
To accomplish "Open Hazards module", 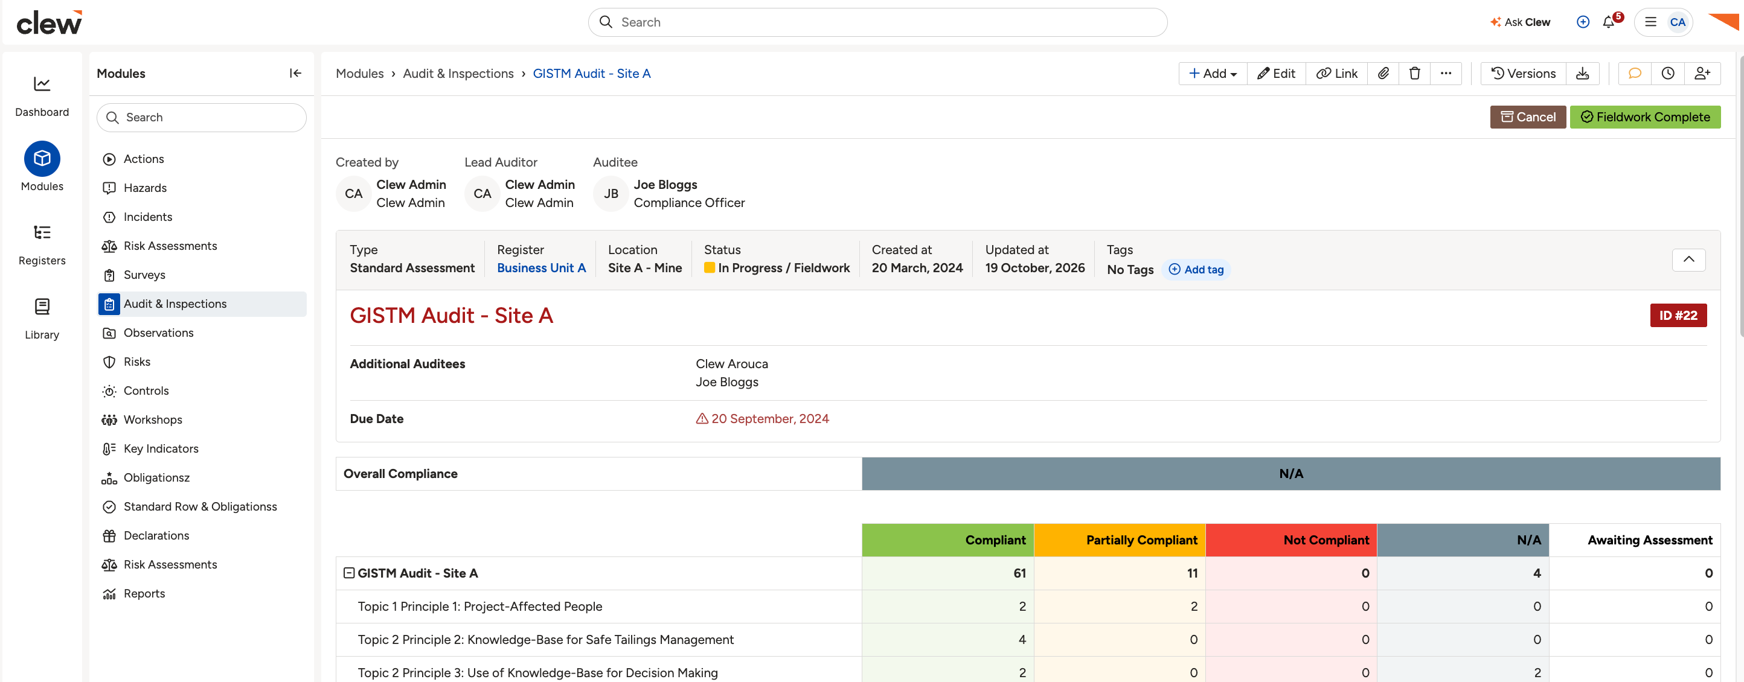I will tap(201, 188).
